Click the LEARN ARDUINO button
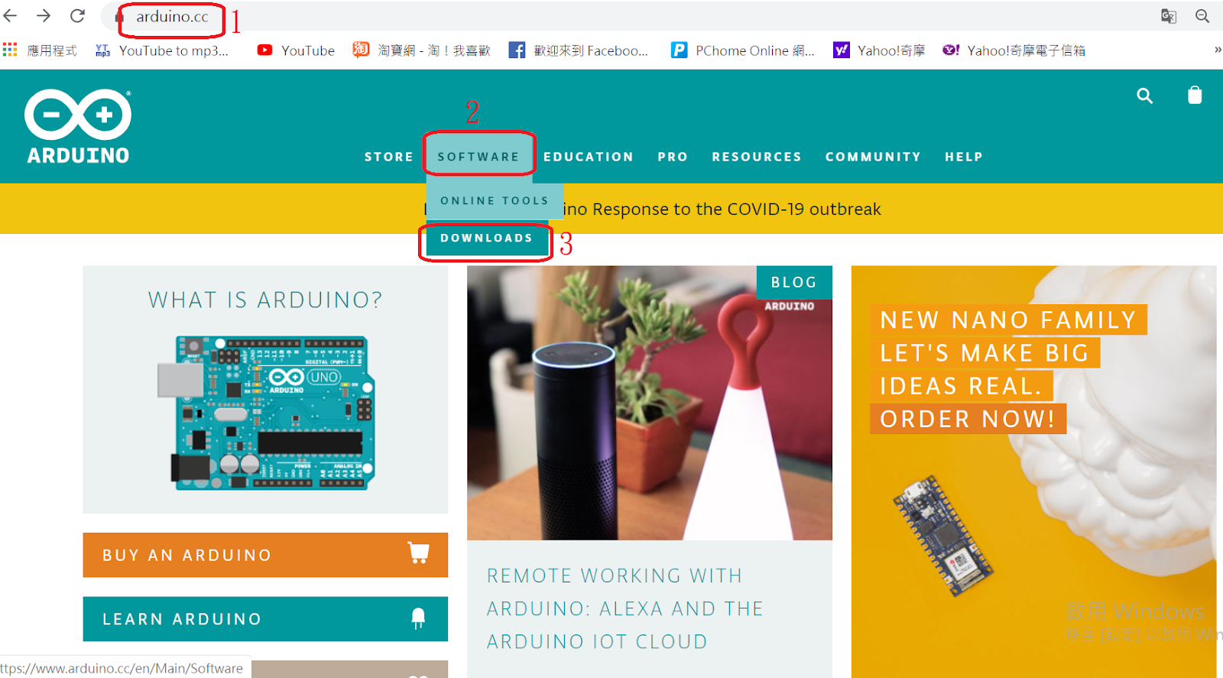Viewport: 1223px width, 678px height. (x=265, y=619)
